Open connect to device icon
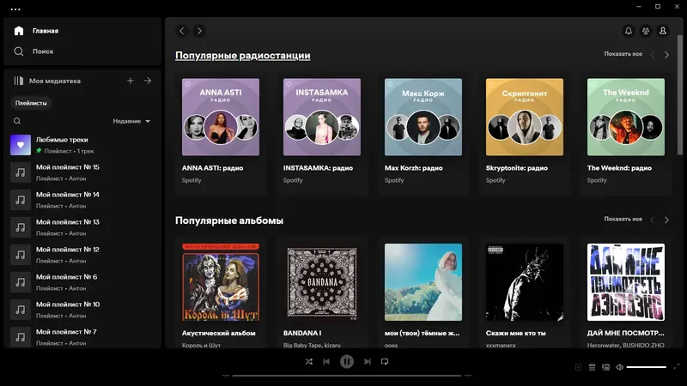Image resolution: width=687 pixels, height=386 pixels. click(606, 367)
